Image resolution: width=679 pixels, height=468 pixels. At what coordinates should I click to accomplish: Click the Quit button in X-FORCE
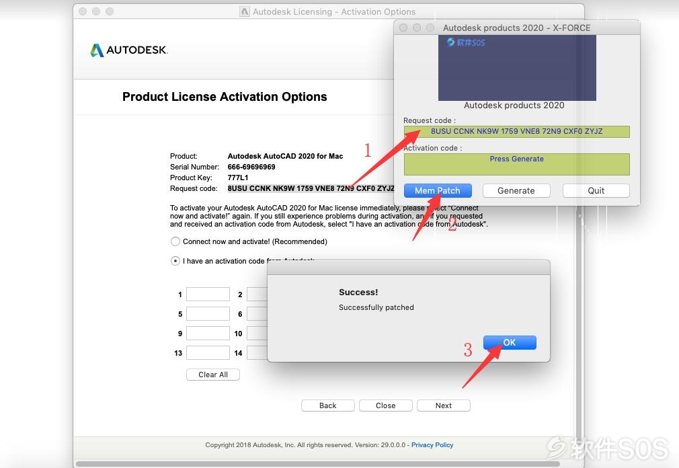tap(596, 190)
